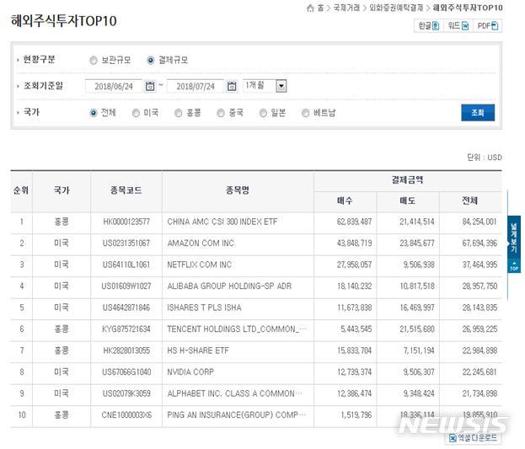
Task: Select TENCENT HOLDINGS LTD stock name
Action: [237, 329]
